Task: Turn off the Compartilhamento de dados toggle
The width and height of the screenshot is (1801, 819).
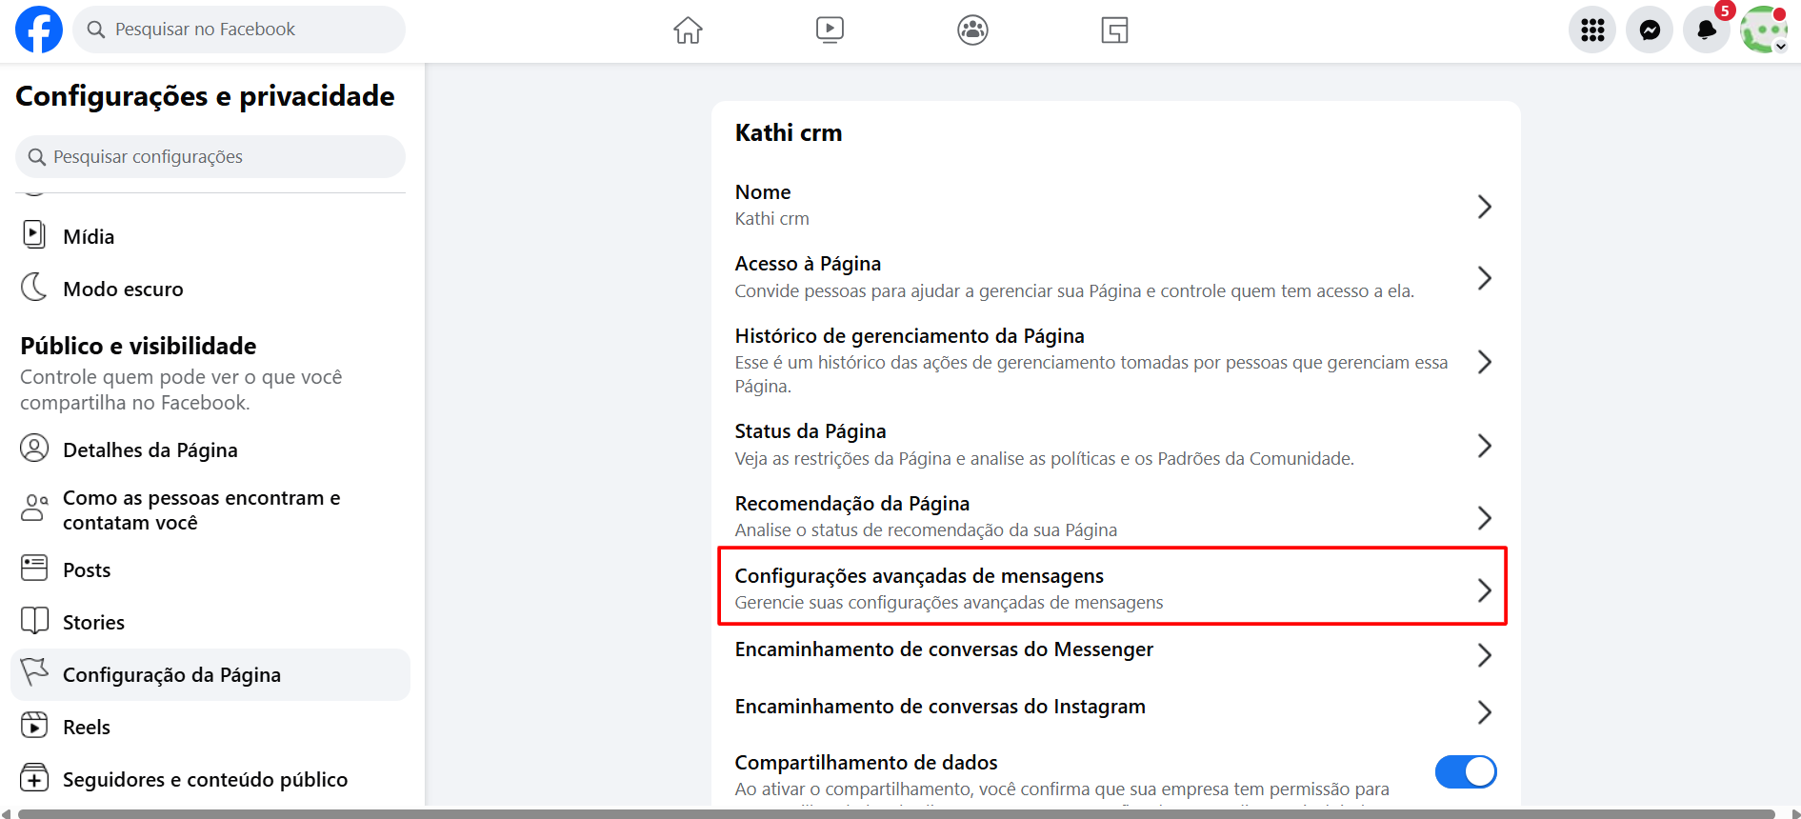Action: pos(1465,771)
